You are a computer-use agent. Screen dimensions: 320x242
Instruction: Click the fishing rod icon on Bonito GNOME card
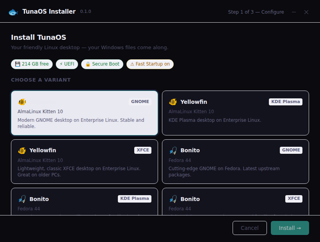pyautogui.click(x=173, y=151)
